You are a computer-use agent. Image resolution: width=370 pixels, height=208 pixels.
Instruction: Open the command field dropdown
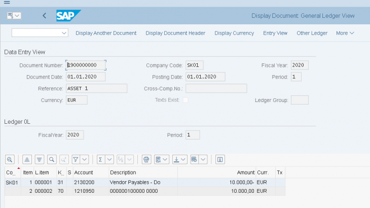64,33
